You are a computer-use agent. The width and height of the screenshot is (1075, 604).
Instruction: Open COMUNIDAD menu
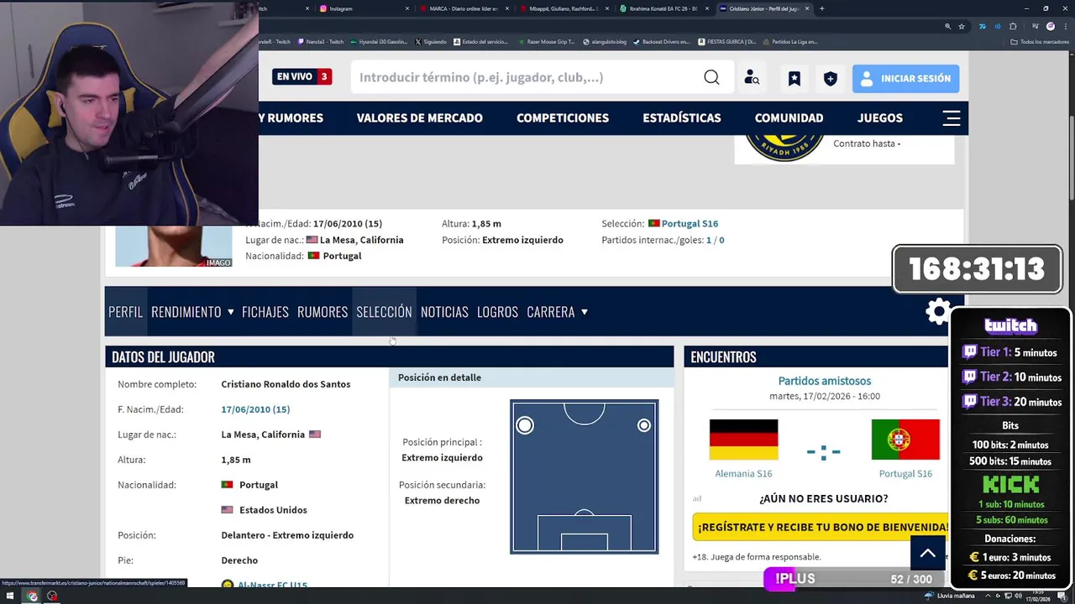[789, 118]
